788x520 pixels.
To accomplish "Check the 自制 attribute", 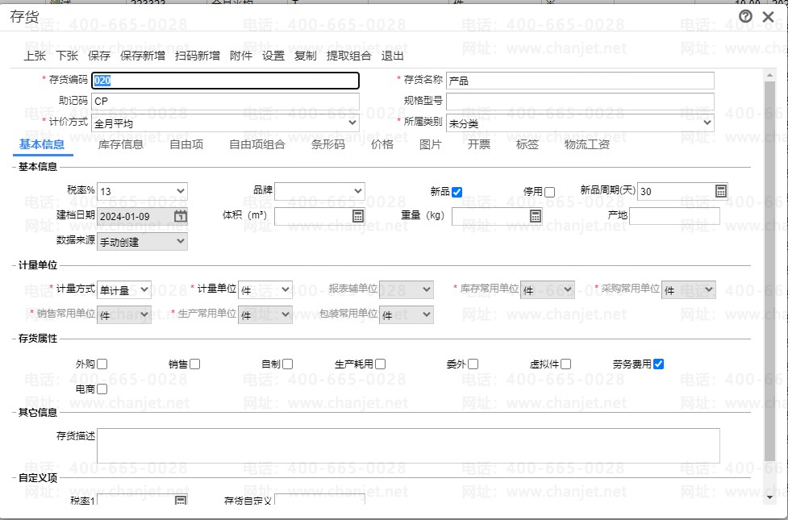I will (x=287, y=364).
